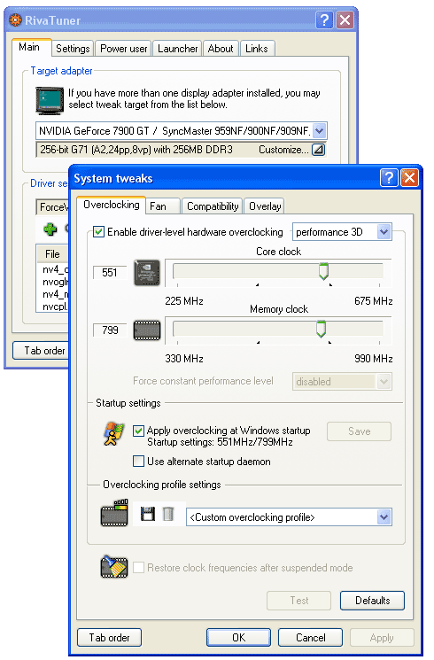Enable Use alternate startup daemon
The width and height of the screenshot is (434, 660).
point(138,462)
